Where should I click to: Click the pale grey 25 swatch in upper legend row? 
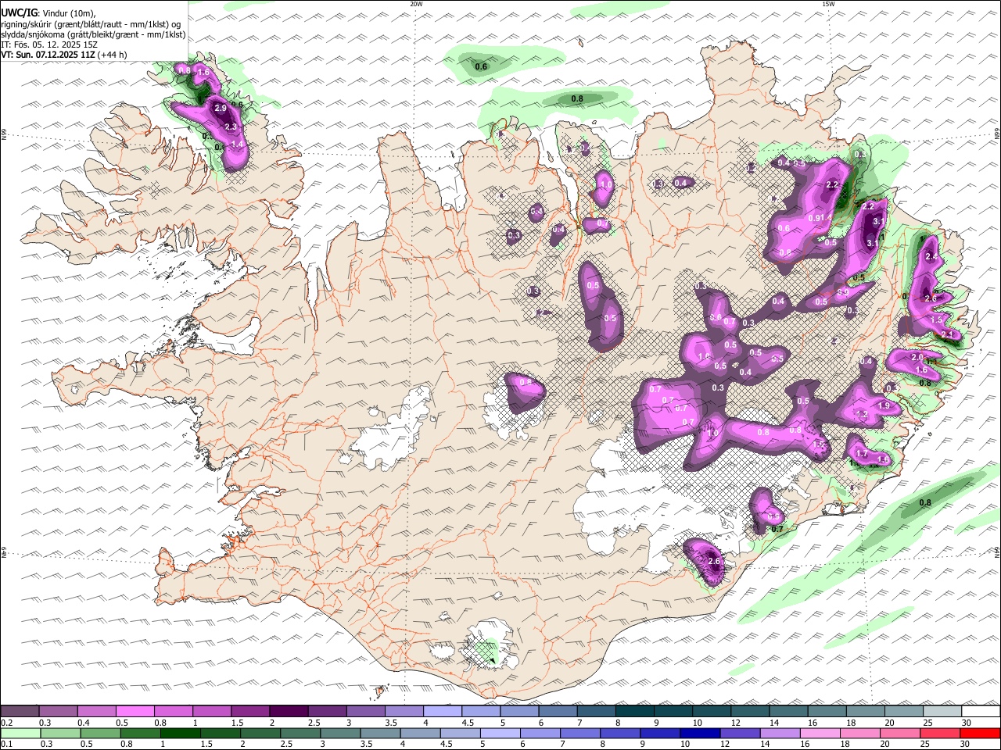[x=942, y=712]
